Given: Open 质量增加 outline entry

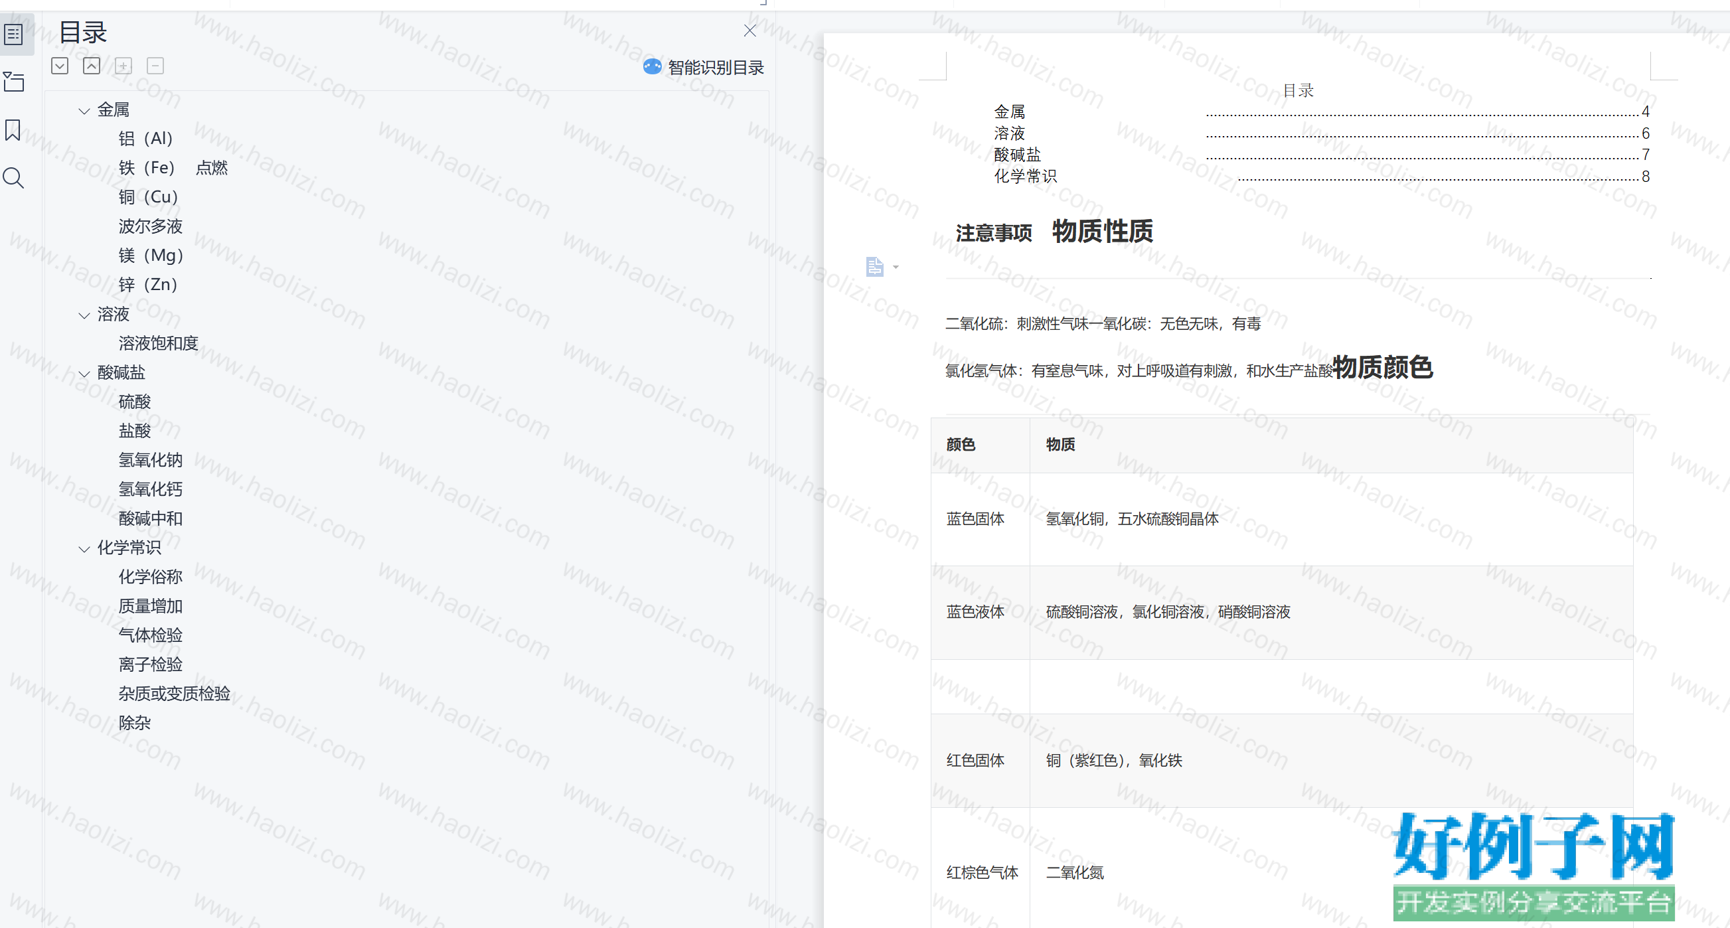Looking at the screenshot, I should (x=151, y=605).
